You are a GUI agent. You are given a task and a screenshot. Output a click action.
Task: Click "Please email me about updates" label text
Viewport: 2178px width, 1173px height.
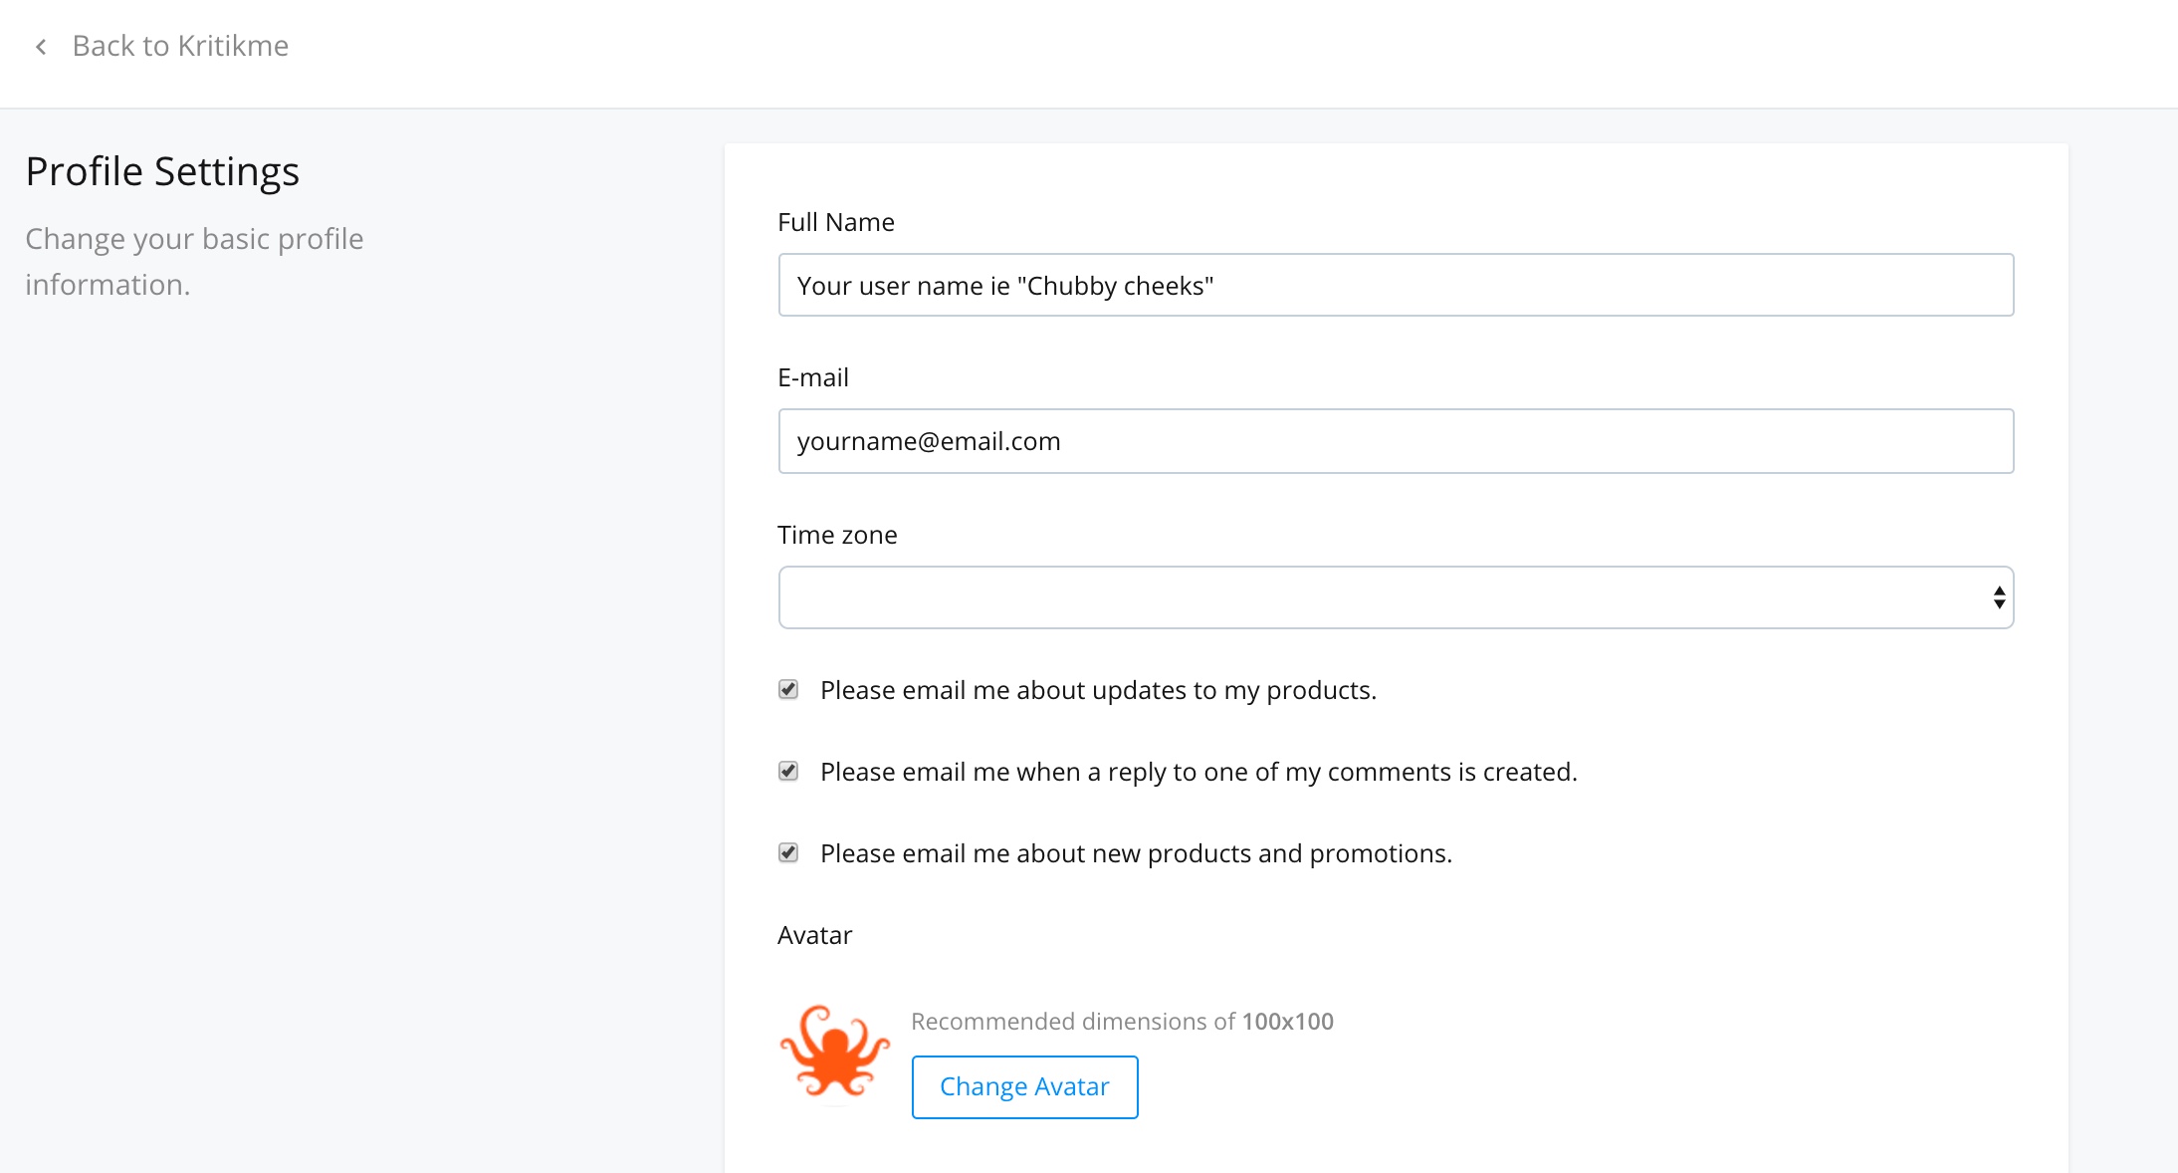click(1098, 690)
